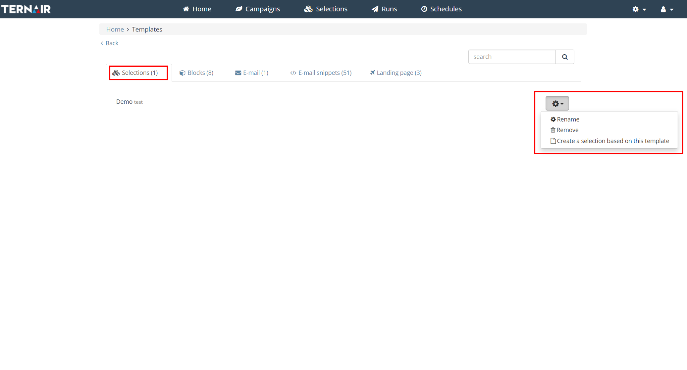Click the Ternair logo

tap(26, 9)
